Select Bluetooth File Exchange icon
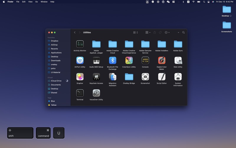The image size is (236, 148). coord(112,60)
